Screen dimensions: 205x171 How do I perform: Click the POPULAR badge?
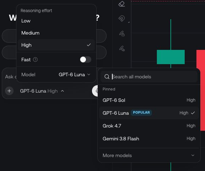coord(141,113)
